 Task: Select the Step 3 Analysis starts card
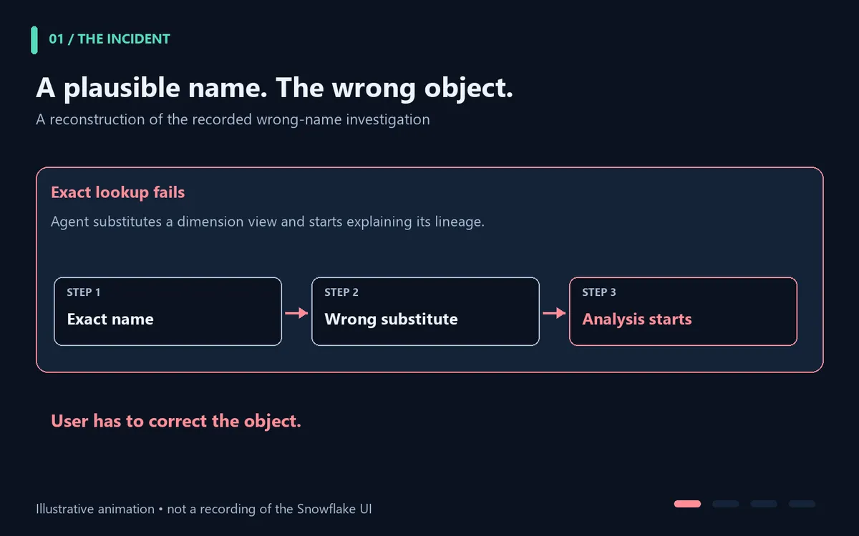click(x=683, y=312)
